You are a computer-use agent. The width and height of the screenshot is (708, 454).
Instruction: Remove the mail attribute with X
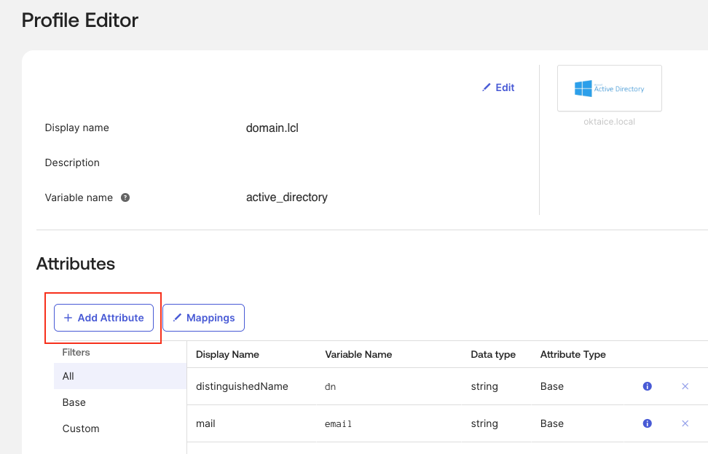685,423
